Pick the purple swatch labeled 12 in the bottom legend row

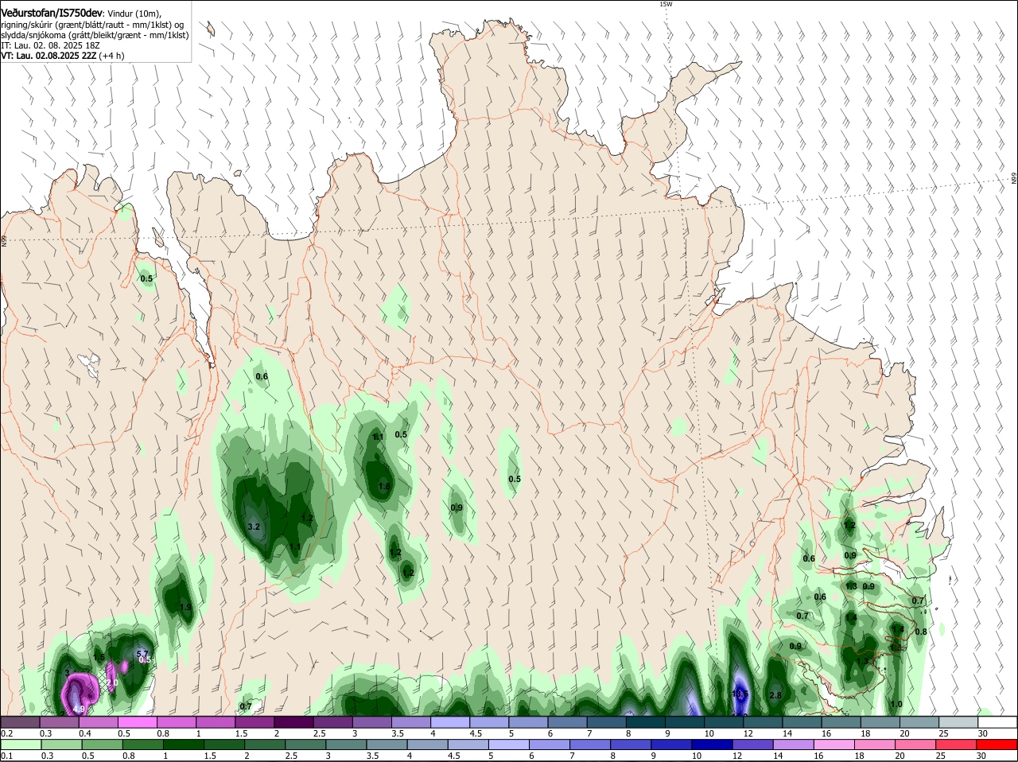pos(753,745)
